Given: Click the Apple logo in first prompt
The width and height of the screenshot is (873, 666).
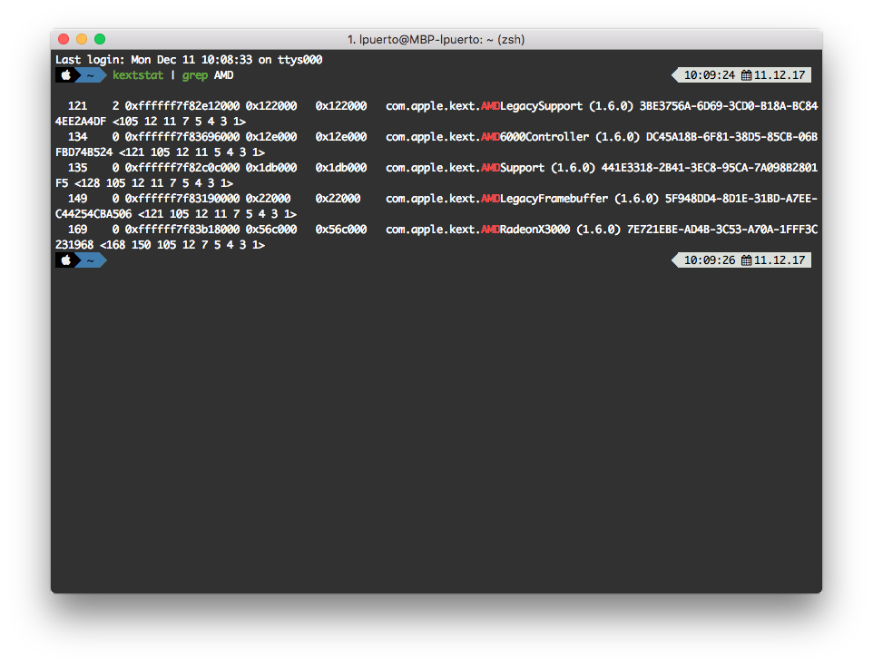Looking at the screenshot, I should tap(65, 74).
